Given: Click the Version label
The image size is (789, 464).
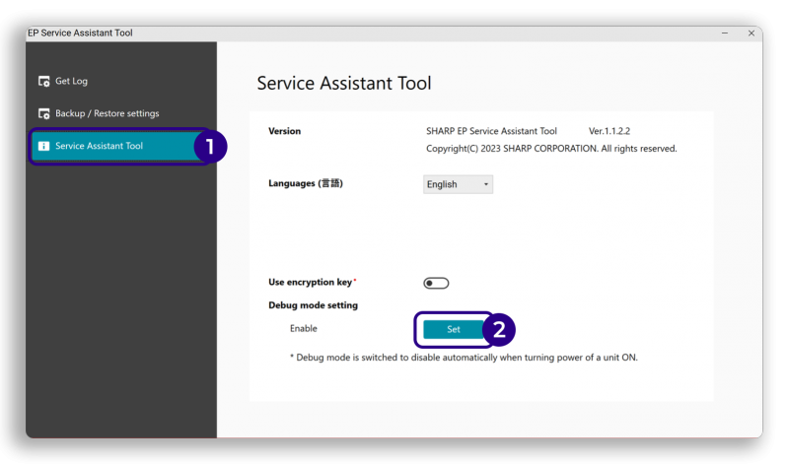Looking at the screenshot, I should click(284, 131).
